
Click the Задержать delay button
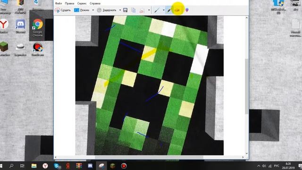pos(107,10)
